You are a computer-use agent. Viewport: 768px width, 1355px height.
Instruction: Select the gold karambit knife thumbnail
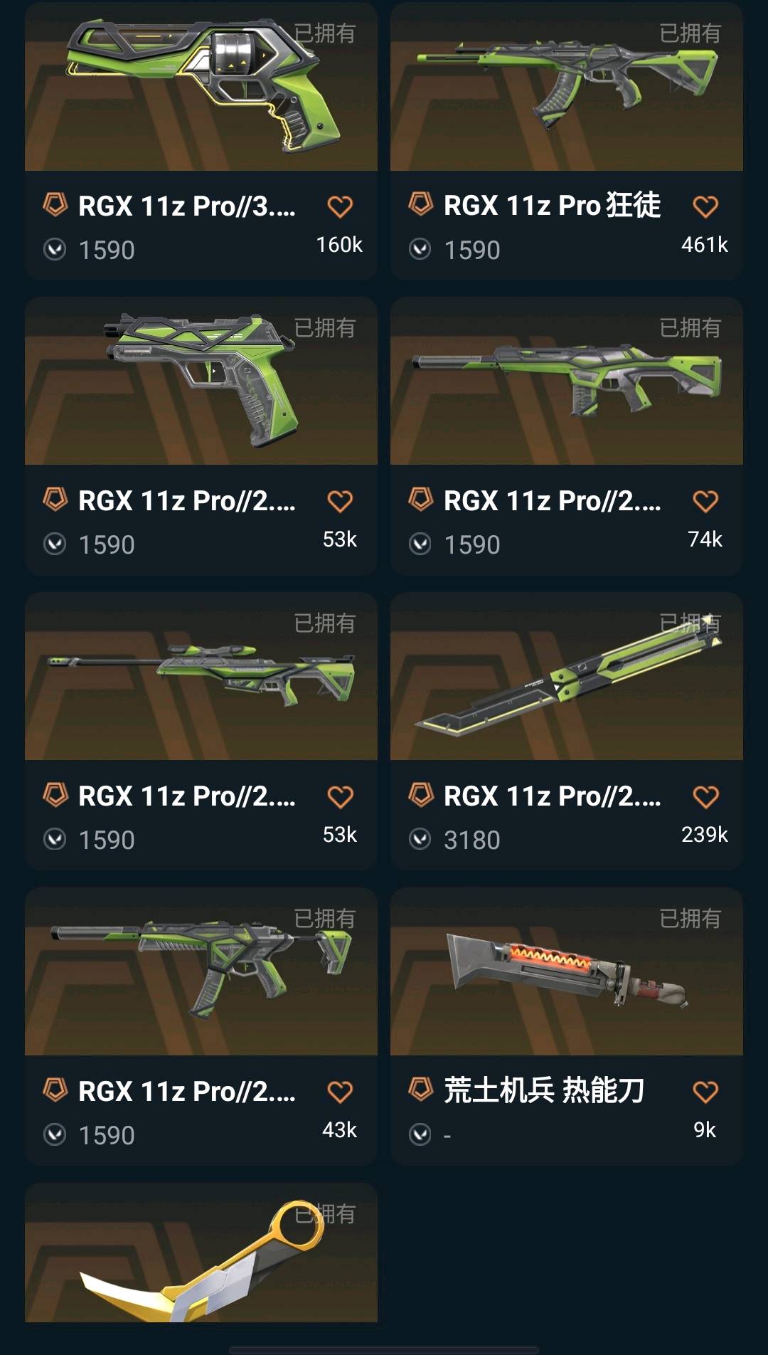tap(201, 1253)
